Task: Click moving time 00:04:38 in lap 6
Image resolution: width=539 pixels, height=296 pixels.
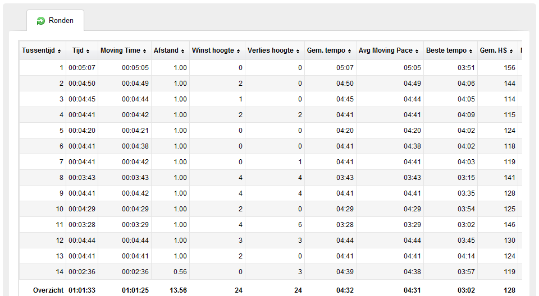Action: pos(135,146)
